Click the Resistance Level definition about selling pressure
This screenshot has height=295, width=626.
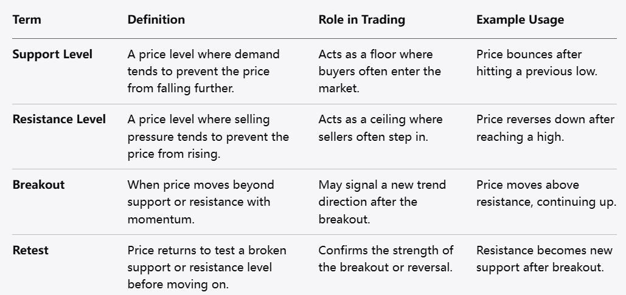(207, 136)
